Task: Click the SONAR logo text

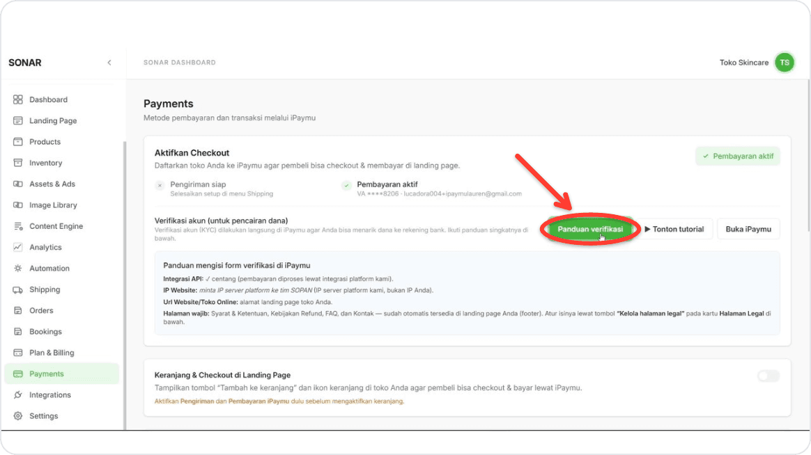Action: 25,63
